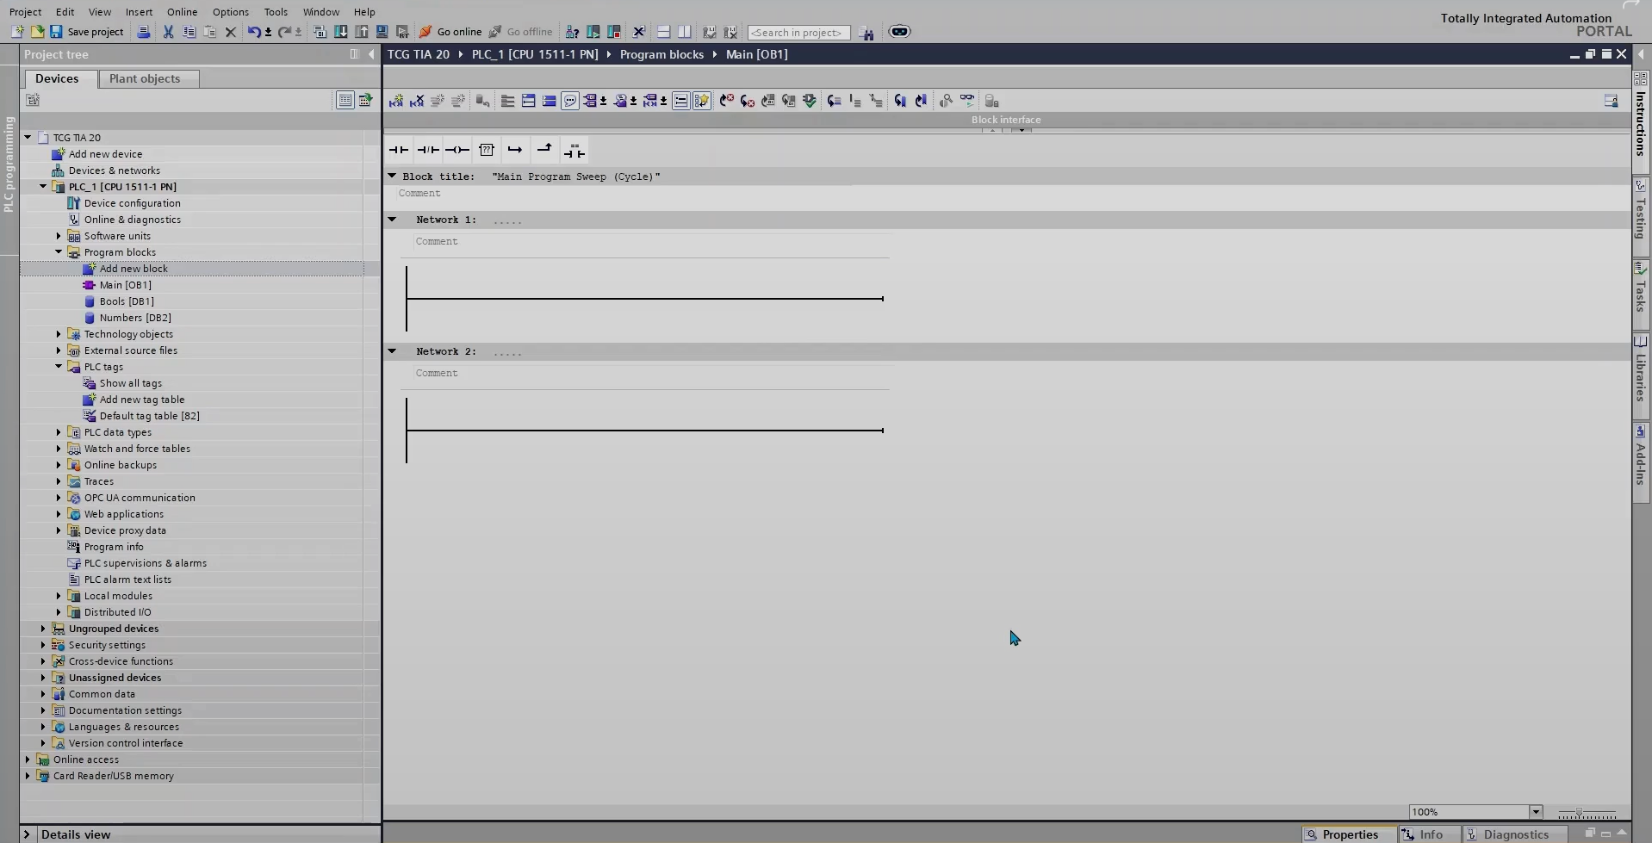The width and height of the screenshot is (1652, 843).
Task: Click the insert network icon
Action: 395,101
